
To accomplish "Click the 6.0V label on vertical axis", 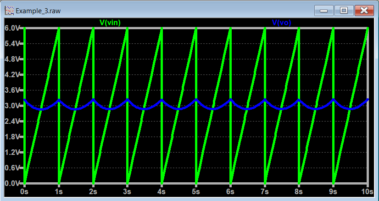I will click(12, 28).
